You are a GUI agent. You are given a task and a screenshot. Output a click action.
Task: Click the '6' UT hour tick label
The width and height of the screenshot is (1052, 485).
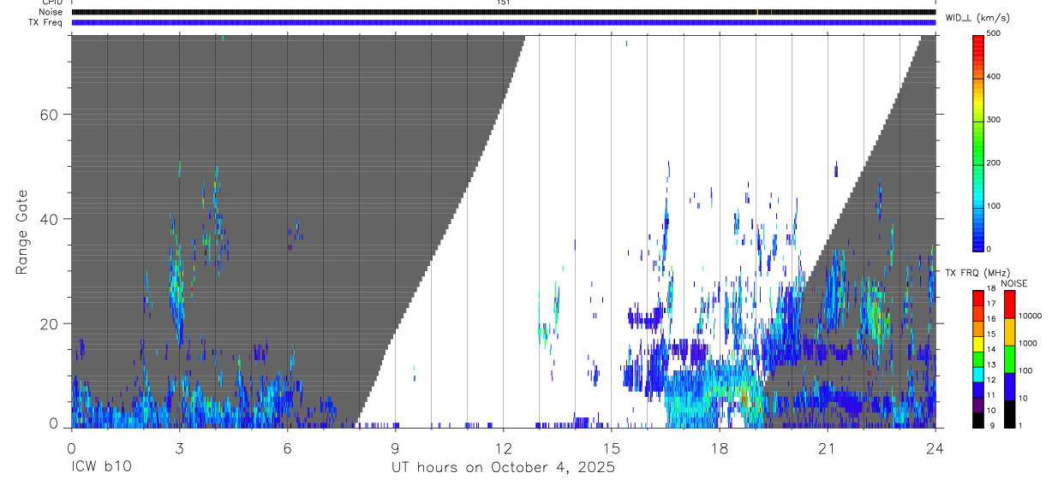287,447
